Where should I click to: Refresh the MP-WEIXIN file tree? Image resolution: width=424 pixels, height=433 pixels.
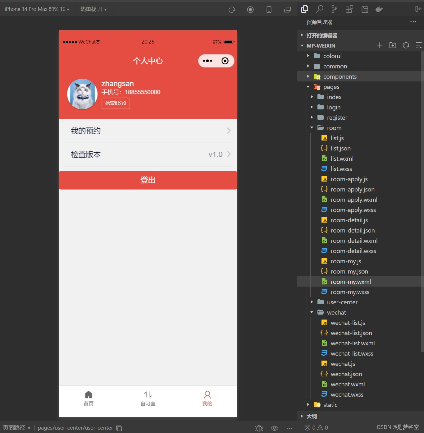coord(406,45)
